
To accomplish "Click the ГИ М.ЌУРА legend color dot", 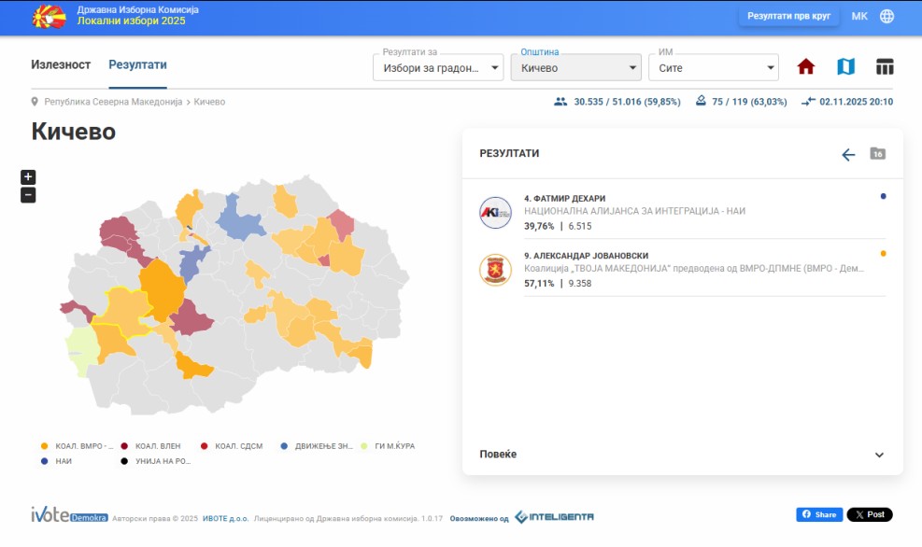I will [x=365, y=446].
